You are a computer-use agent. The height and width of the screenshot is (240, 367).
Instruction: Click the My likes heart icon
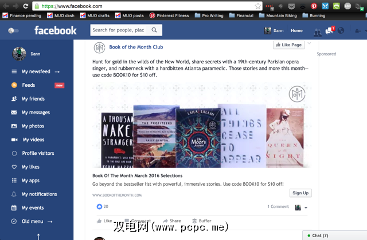tap(14, 167)
